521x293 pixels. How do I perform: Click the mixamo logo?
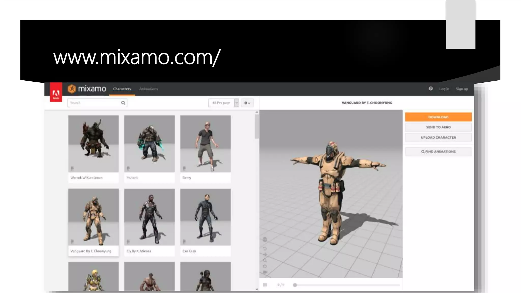87,89
